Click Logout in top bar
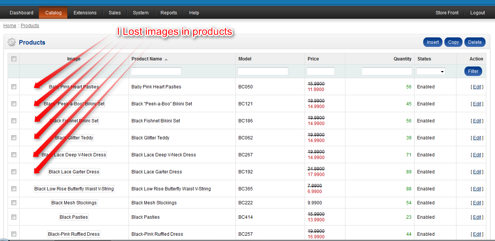Viewport: 495px width, 241px height. pyautogui.click(x=478, y=12)
